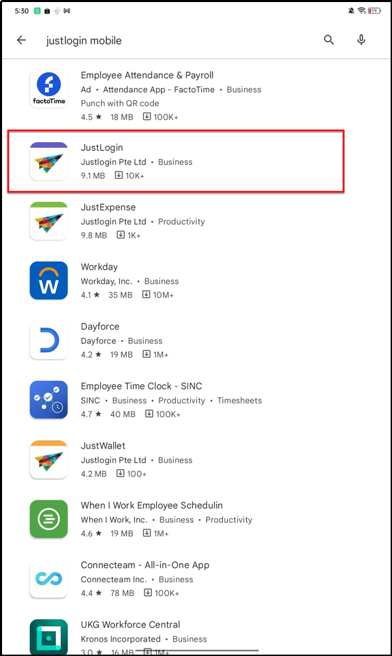Open the UKG Workforce Central icon
The height and width of the screenshot is (656, 392).
coord(49,636)
